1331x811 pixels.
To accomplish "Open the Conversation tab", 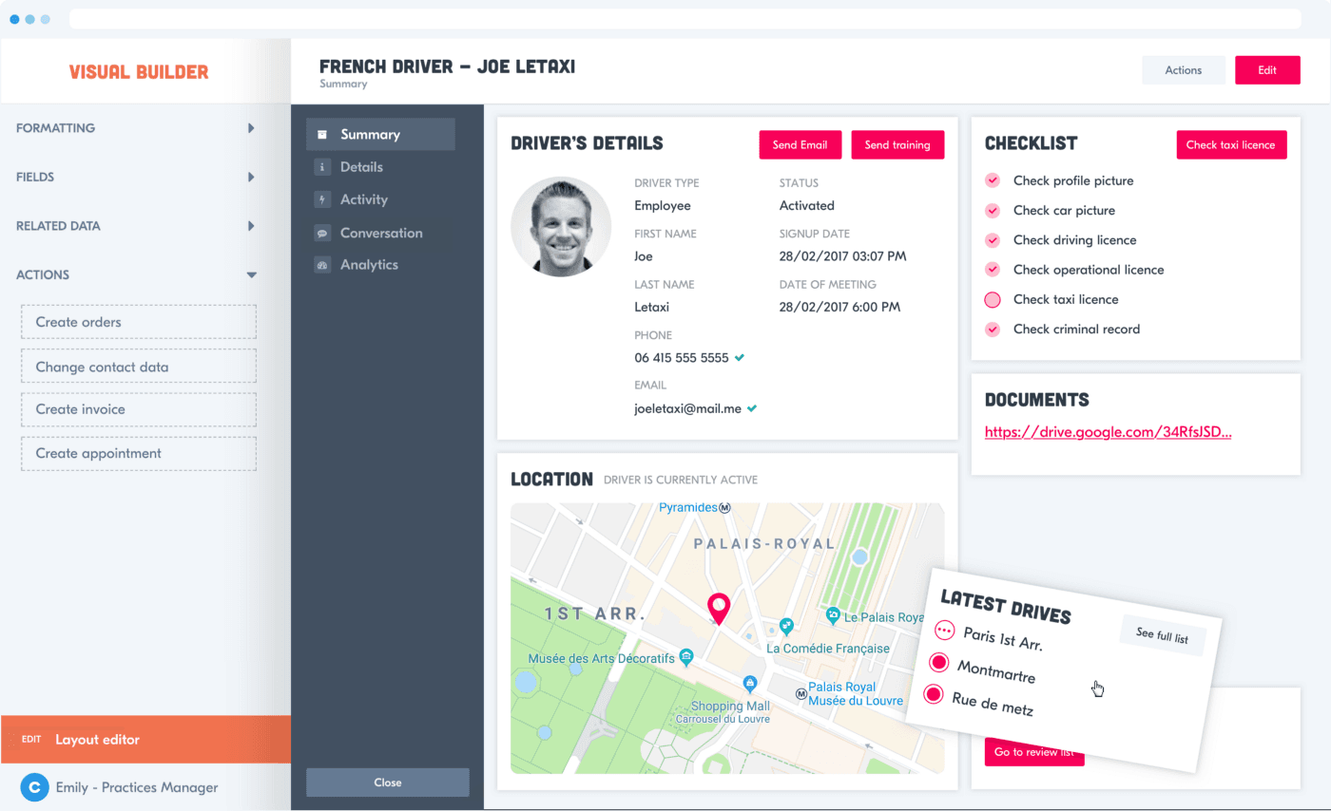I will coord(380,233).
